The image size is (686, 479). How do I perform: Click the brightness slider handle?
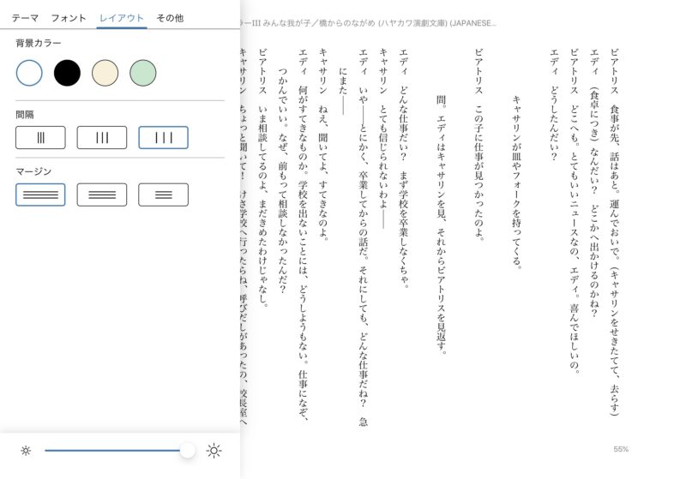coord(187,450)
